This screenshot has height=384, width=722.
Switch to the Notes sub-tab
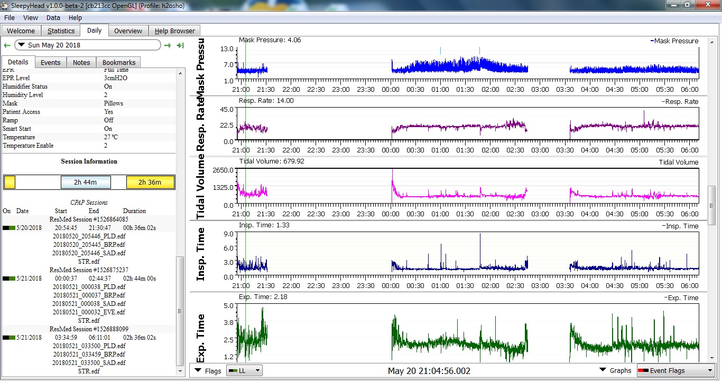point(81,62)
